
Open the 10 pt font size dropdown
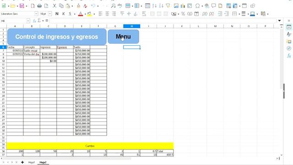pos(50,14)
